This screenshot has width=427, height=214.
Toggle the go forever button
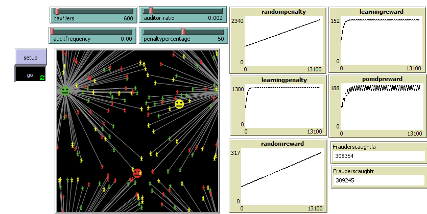30,74
